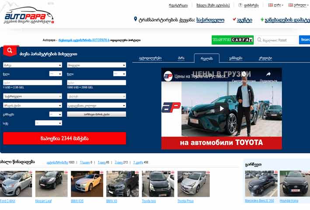This screenshot has width=310, height=210.
Task: Click the 1 week filter link showing 456
Action: point(138,162)
